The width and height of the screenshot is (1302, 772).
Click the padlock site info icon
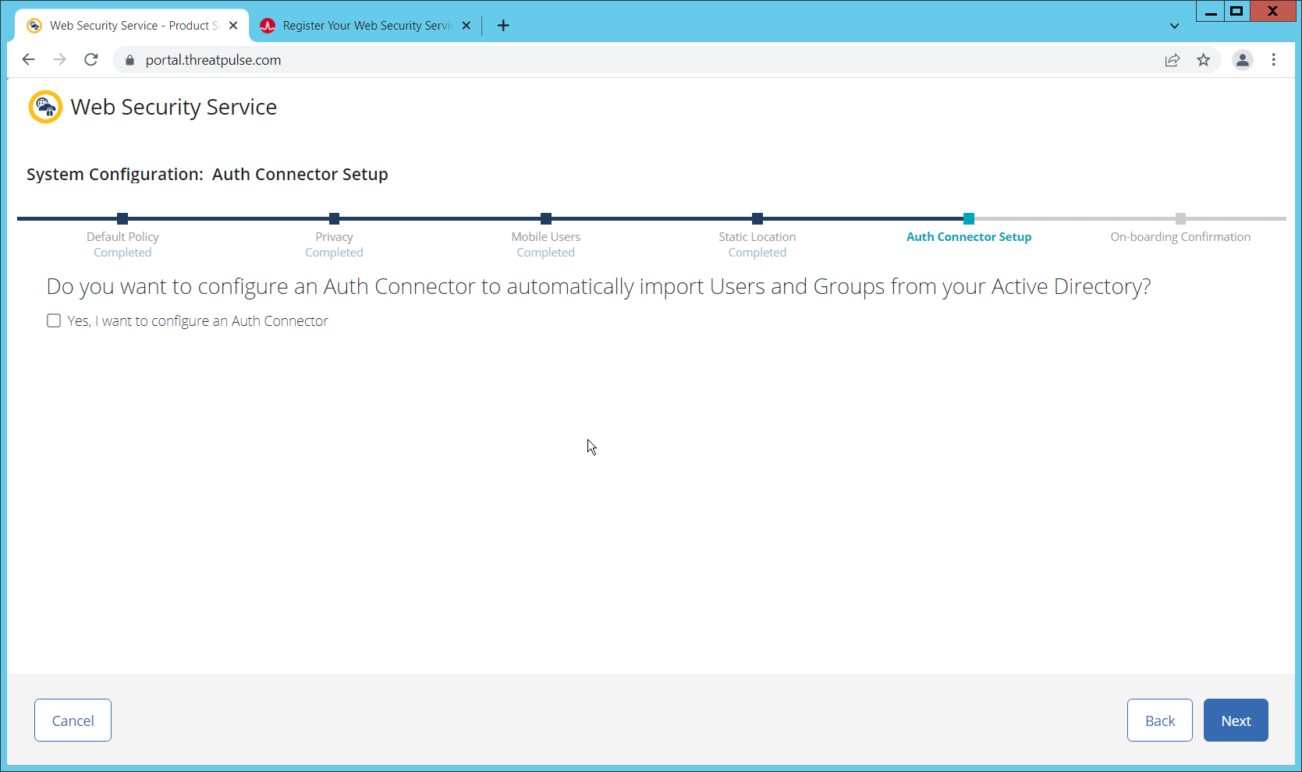(130, 60)
